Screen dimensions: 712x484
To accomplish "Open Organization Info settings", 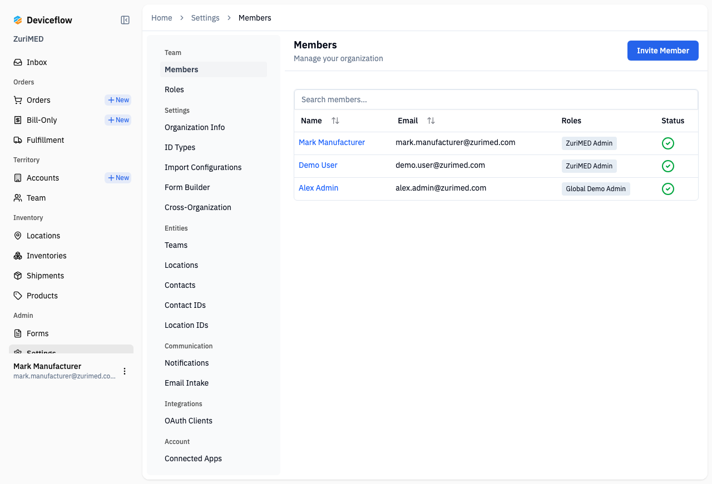I will pos(214,127).
